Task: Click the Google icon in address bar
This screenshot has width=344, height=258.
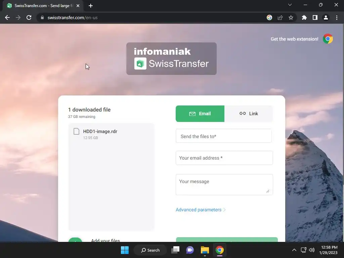Action: (269, 17)
